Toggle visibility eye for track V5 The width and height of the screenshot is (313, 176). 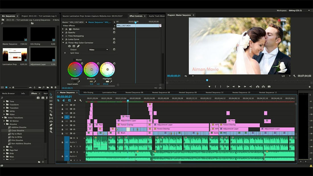[74, 121]
